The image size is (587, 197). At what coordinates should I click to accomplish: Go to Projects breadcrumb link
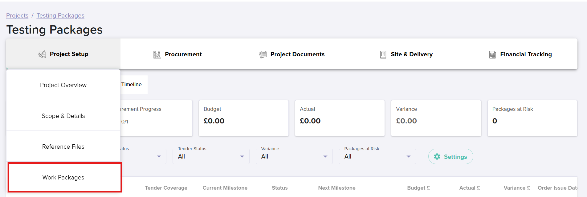[x=17, y=15]
